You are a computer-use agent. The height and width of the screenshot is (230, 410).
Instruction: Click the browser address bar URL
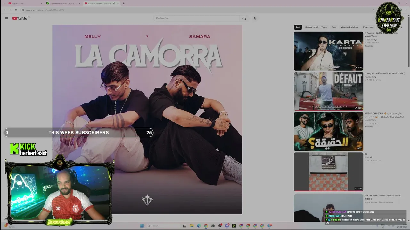(x=45, y=10)
